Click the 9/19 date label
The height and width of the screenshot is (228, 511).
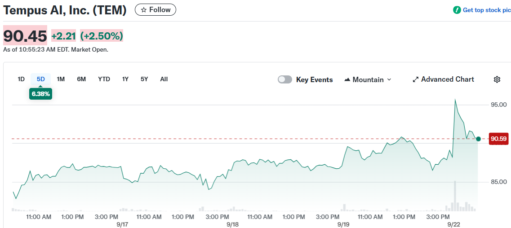pos(343,224)
